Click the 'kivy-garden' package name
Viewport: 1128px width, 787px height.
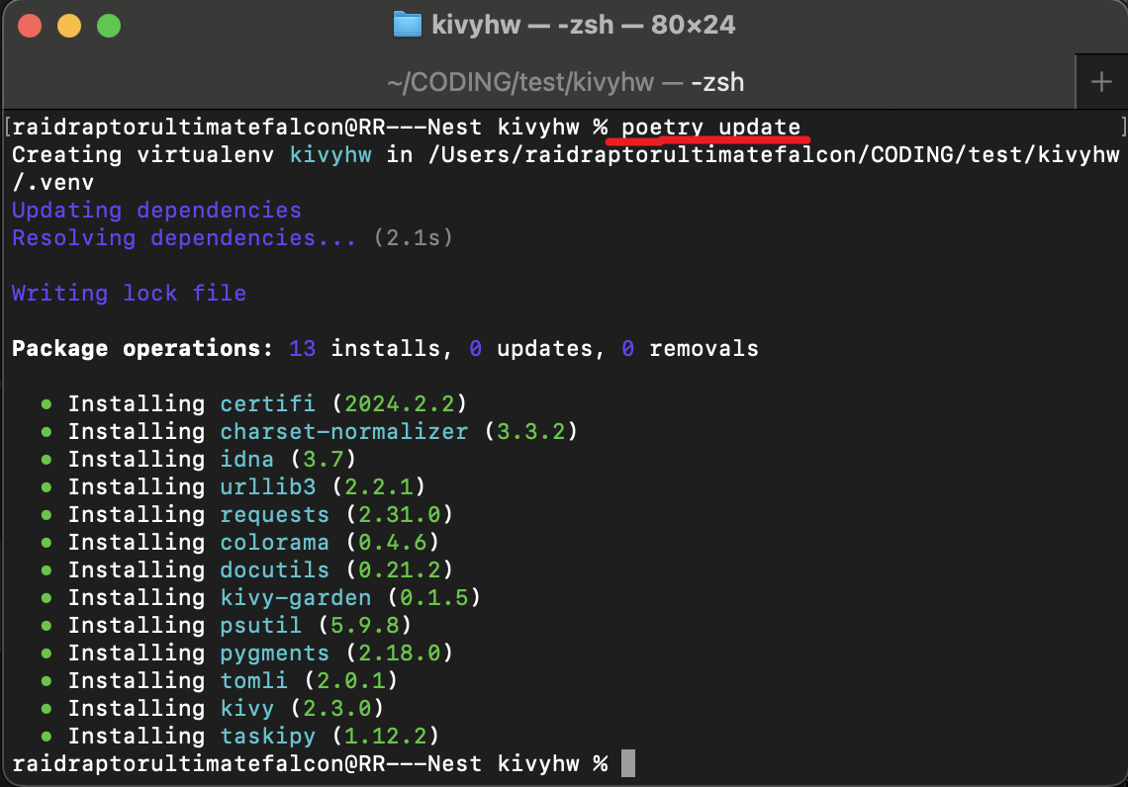[x=296, y=597]
